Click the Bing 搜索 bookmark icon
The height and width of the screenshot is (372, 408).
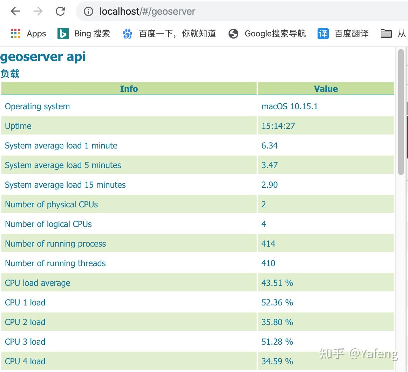tap(62, 33)
